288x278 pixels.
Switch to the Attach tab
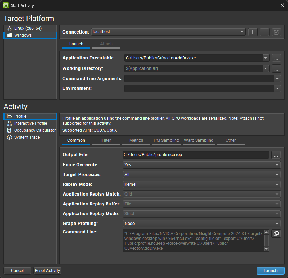(x=106, y=44)
